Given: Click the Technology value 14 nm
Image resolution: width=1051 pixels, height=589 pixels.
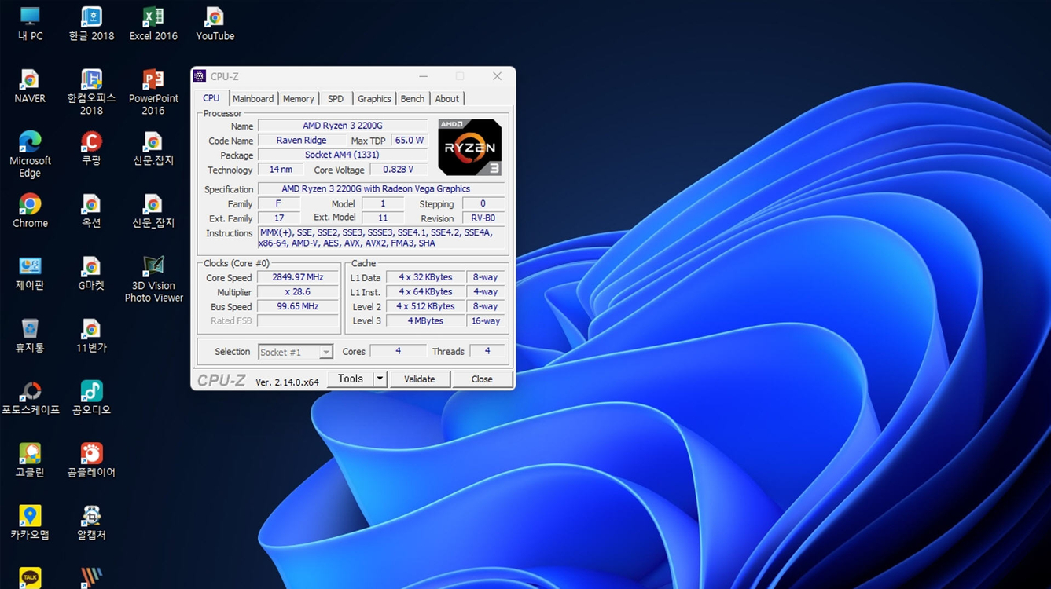Looking at the screenshot, I should (x=281, y=170).
